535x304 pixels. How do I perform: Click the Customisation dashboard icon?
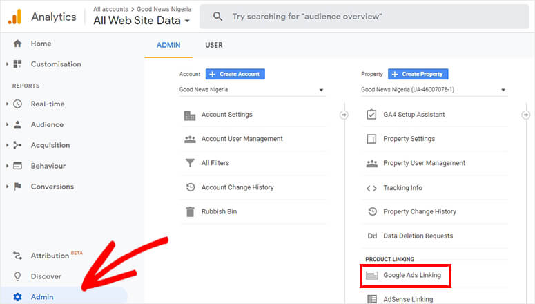(x=17, y=64)
